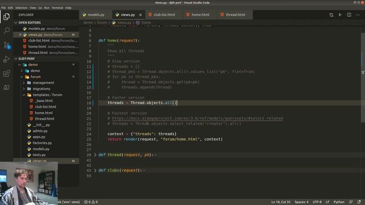Image resolution: width=365 pixels, height=205 pixels.
Task: Collapse the Open Editors section
Action: [x=30, y=23]
